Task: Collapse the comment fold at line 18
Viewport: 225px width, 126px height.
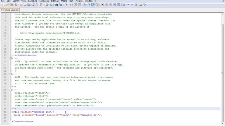Action: pos(11,58)
